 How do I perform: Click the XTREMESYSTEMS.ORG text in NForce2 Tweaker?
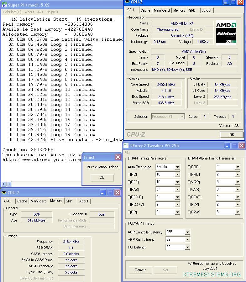click(212, 274)
